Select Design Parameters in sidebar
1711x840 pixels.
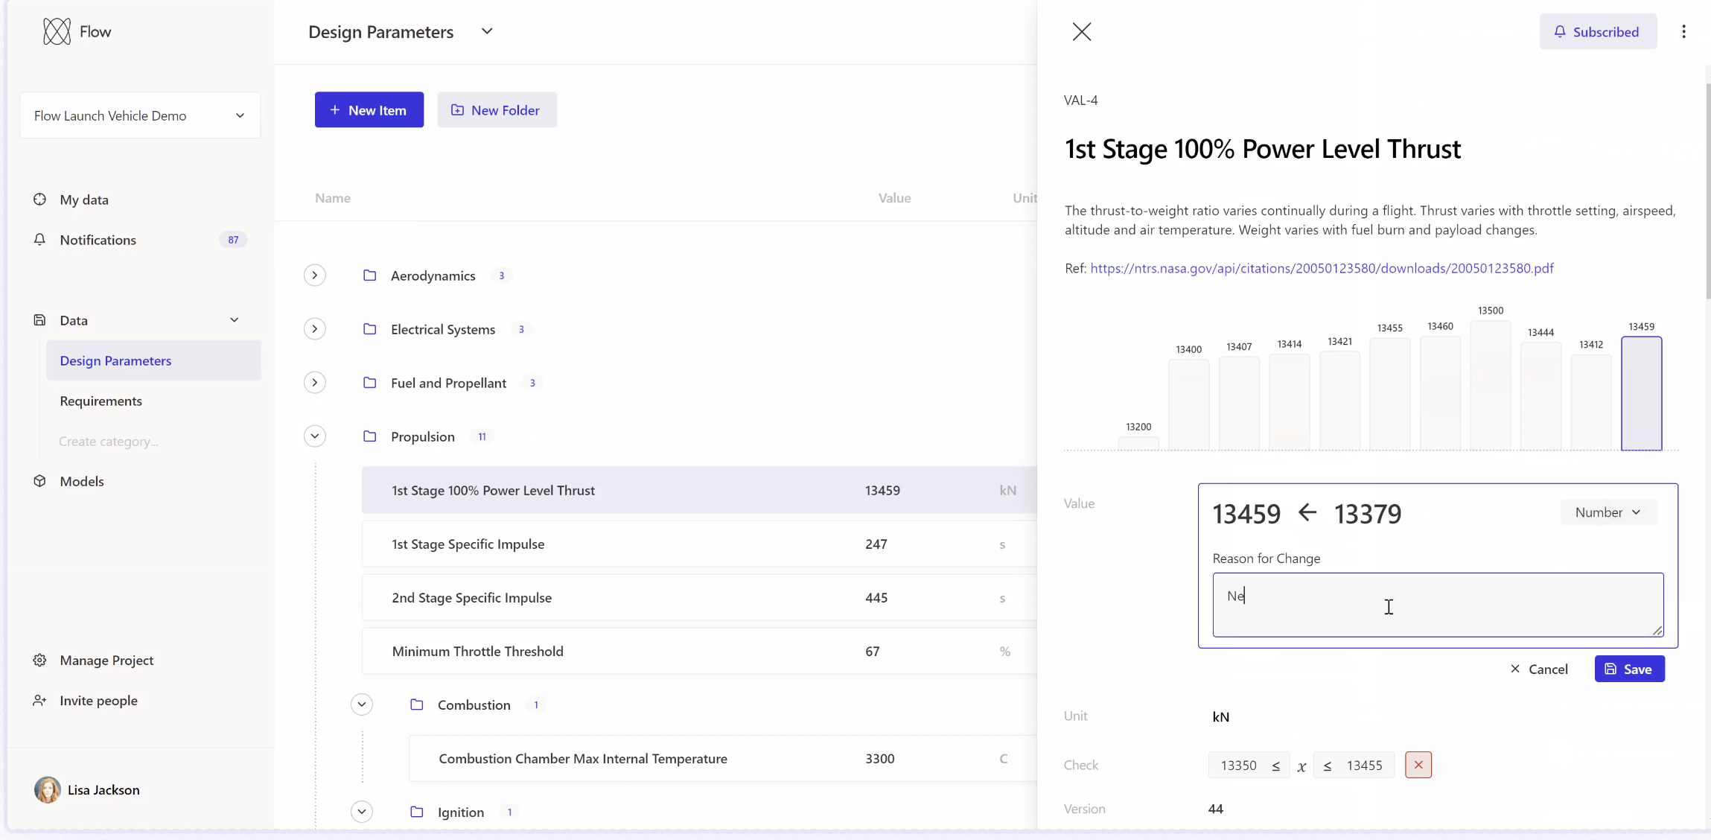pos(116,360)
